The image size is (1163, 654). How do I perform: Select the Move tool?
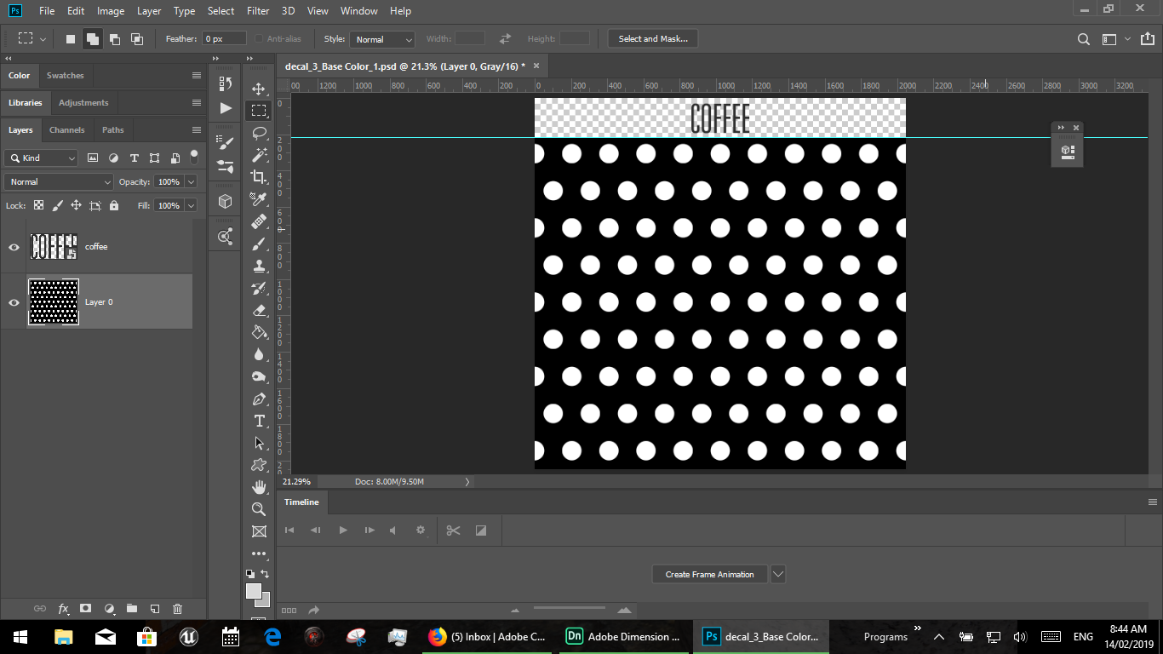point(259,89)
